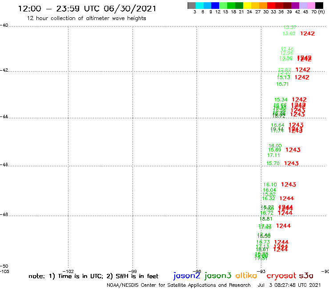Click latitude axis label -48
The image size is (329, 289).
click(x=4, y=215)
